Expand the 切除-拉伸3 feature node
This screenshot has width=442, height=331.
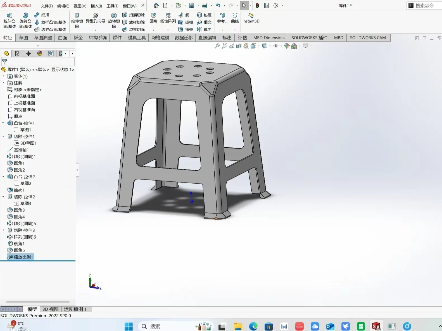pos(3,230)
